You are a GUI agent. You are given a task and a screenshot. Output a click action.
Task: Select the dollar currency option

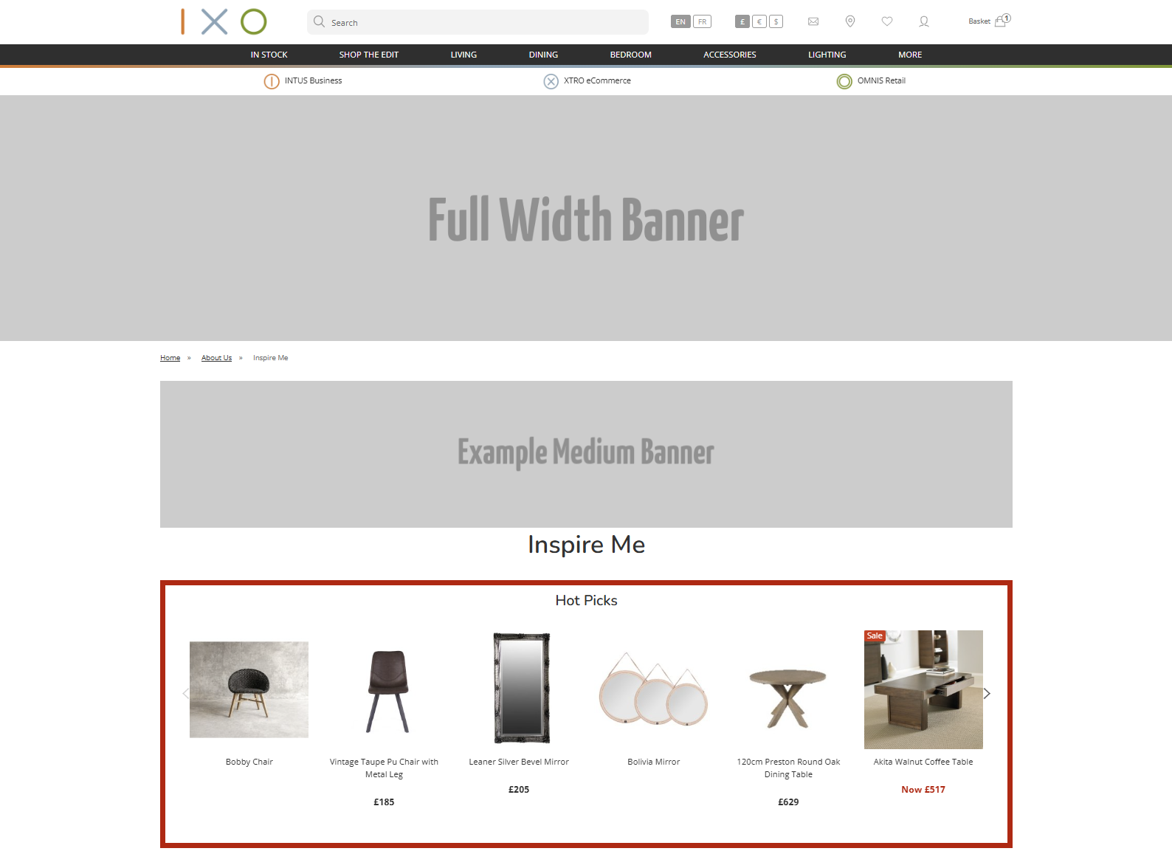776,21
